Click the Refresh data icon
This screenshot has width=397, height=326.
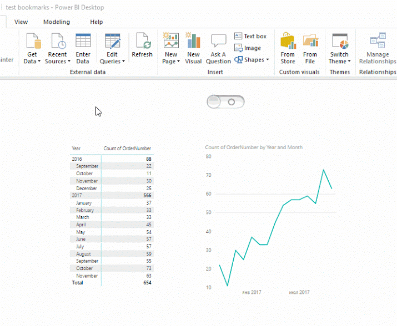click(x=143, y=40)
